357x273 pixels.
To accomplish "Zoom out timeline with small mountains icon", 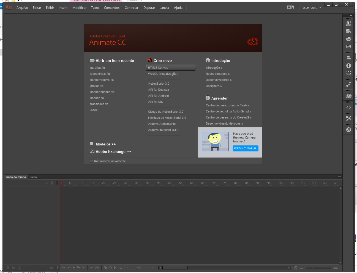I will pyautogui.click(x=301, y=268).
